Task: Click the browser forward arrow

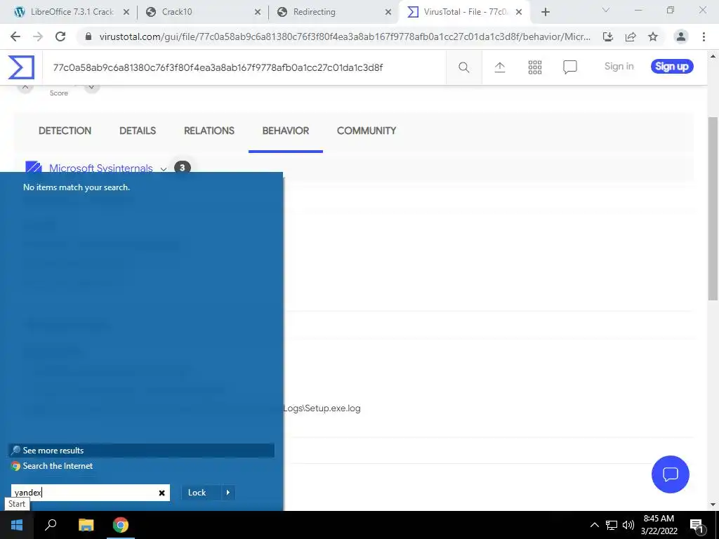Action: click(38, 36)
